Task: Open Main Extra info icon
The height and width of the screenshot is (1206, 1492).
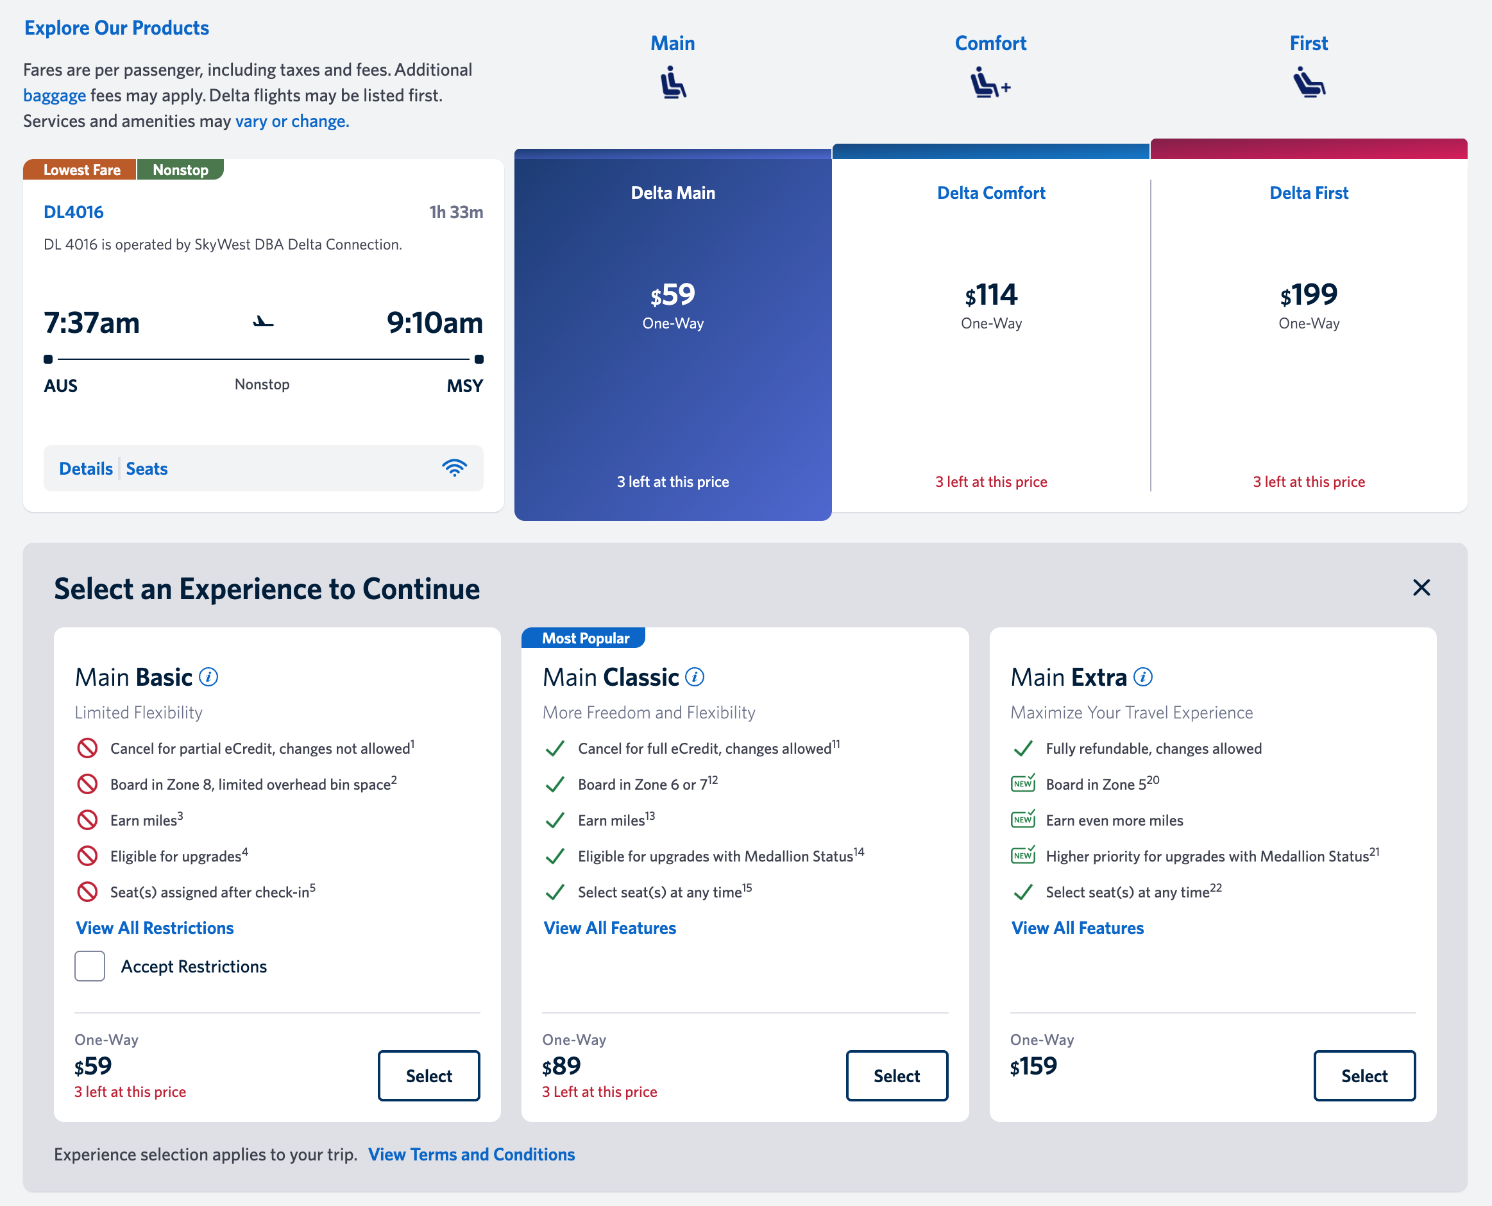Action: click(1142, 677)
